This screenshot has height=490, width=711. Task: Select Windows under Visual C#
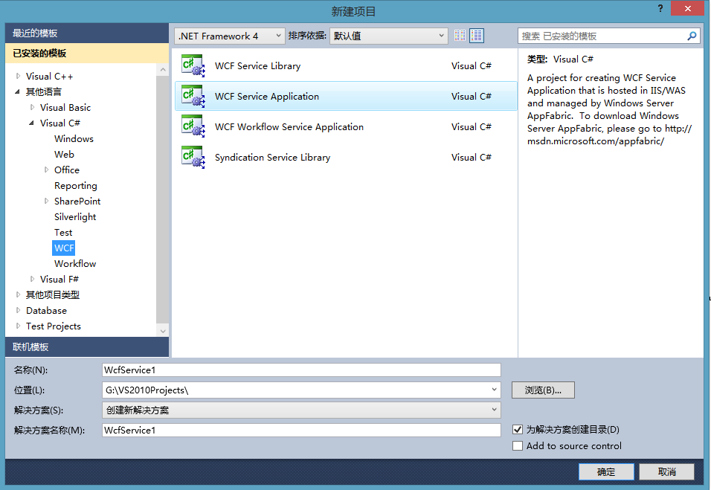(x=74, y=139)
